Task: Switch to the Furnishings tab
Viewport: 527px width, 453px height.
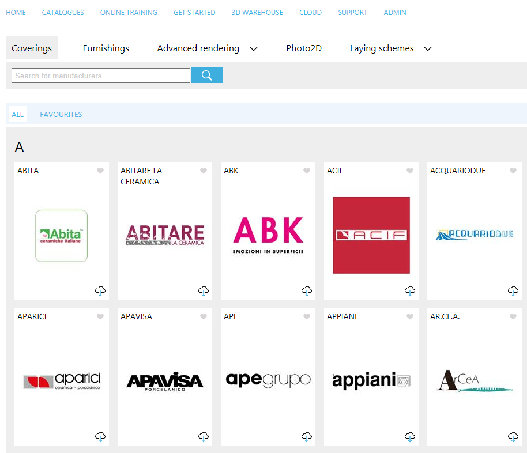Action: (106, 48)
